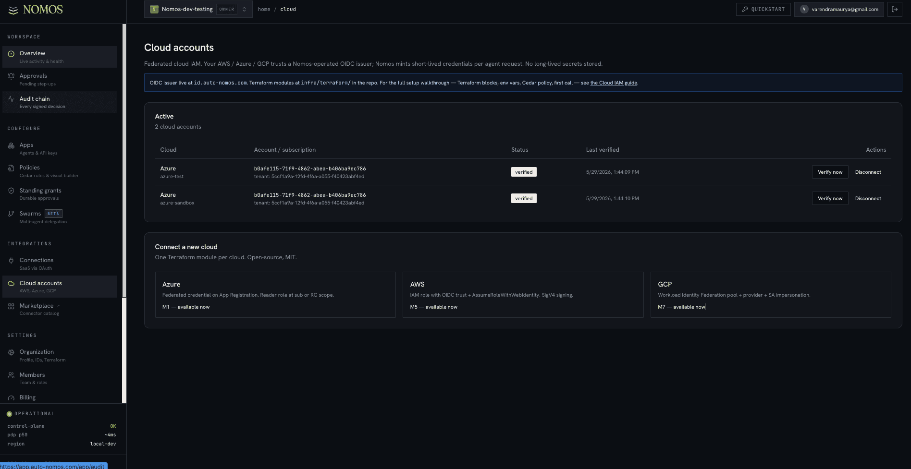This screenshot has width=911, height=469.
Task: Click the pdp p50 ~4ms value
Action: [110, 435]
